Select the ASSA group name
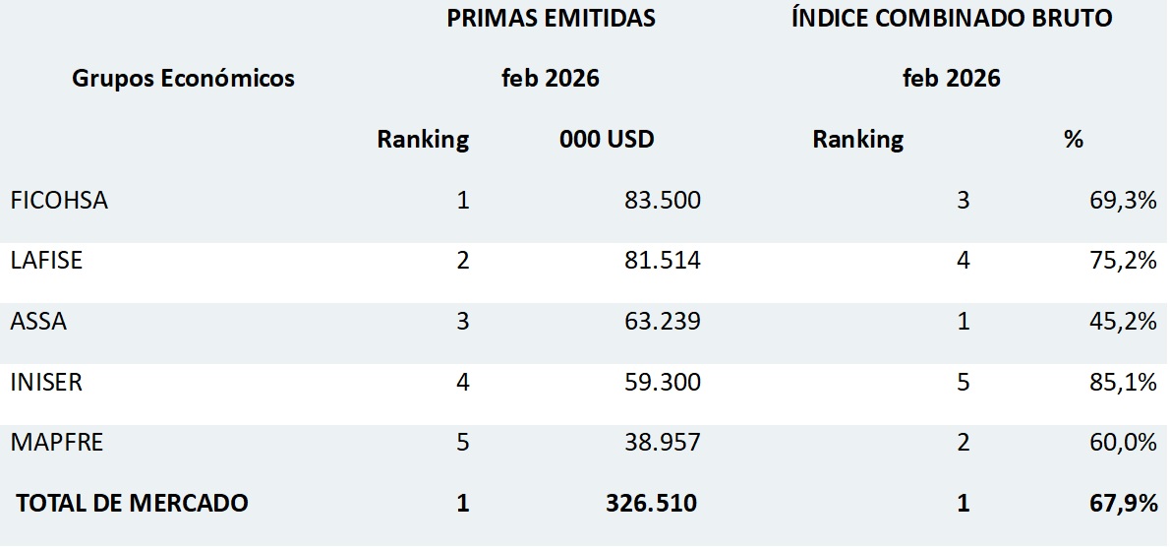The image size is (1170, 547). click(x=38, y=322)
